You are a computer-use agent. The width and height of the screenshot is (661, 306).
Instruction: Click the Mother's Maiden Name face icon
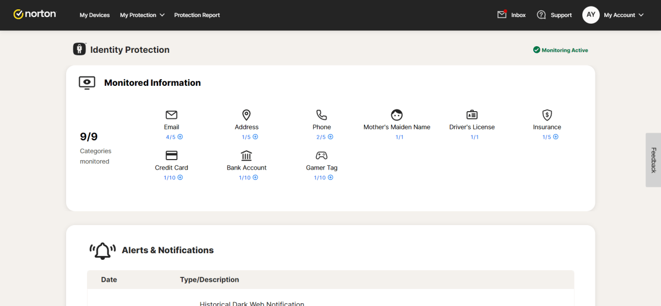click(397, 114)
